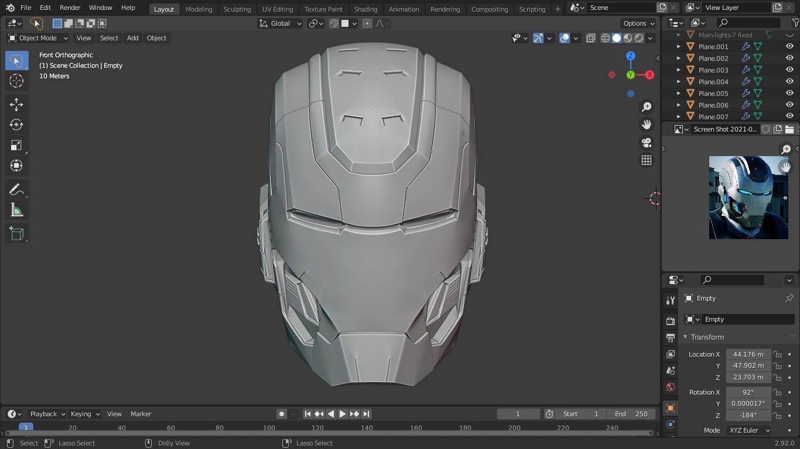Toggle visibility of Plane.006
The width and height of the screenshot is (800, 449).
[x=789, y=105]
